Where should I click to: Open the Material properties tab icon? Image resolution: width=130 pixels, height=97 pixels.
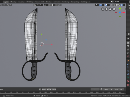click(x=128, y=81)
